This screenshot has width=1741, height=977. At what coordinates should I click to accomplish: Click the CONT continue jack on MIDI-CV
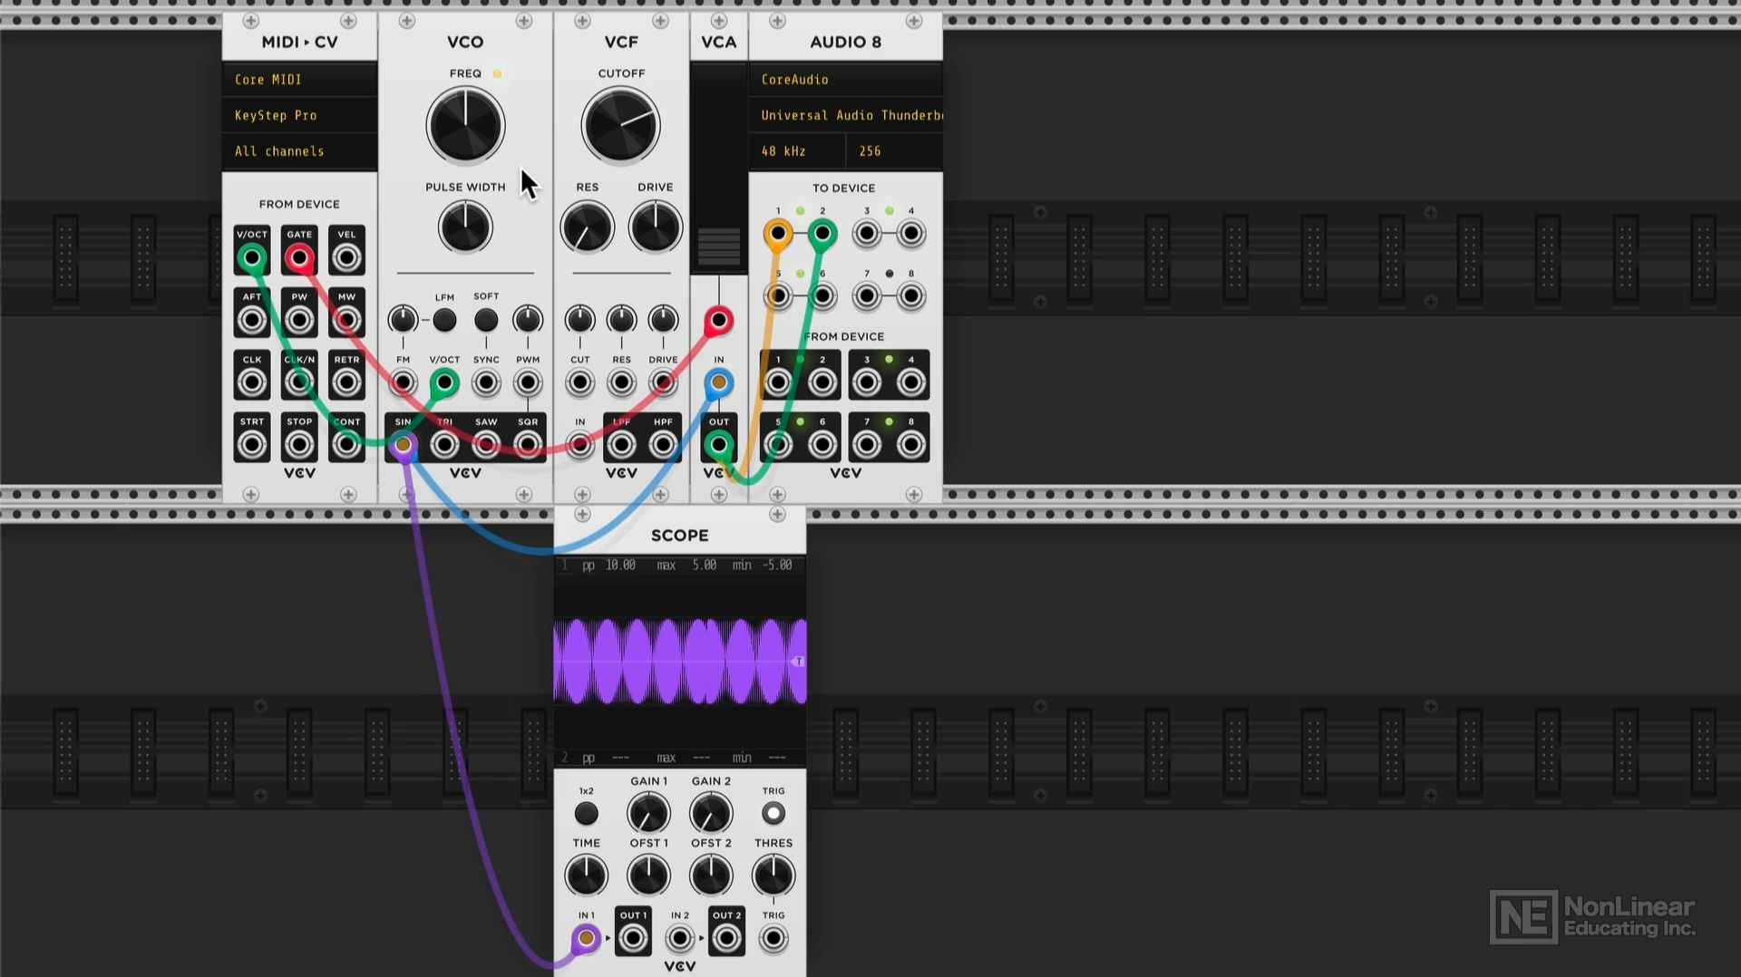(346, 445)
